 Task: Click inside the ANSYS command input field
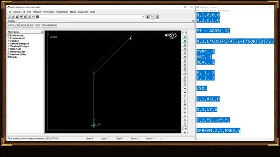point(91,17)
